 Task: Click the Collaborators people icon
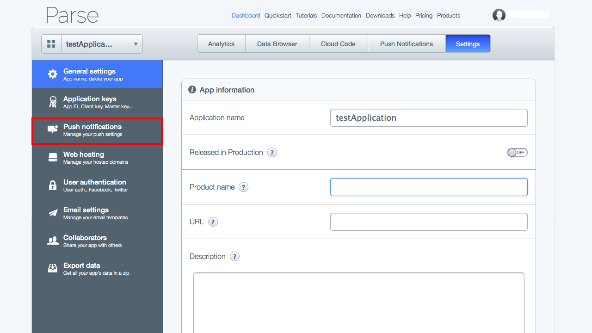click(53, 240)
